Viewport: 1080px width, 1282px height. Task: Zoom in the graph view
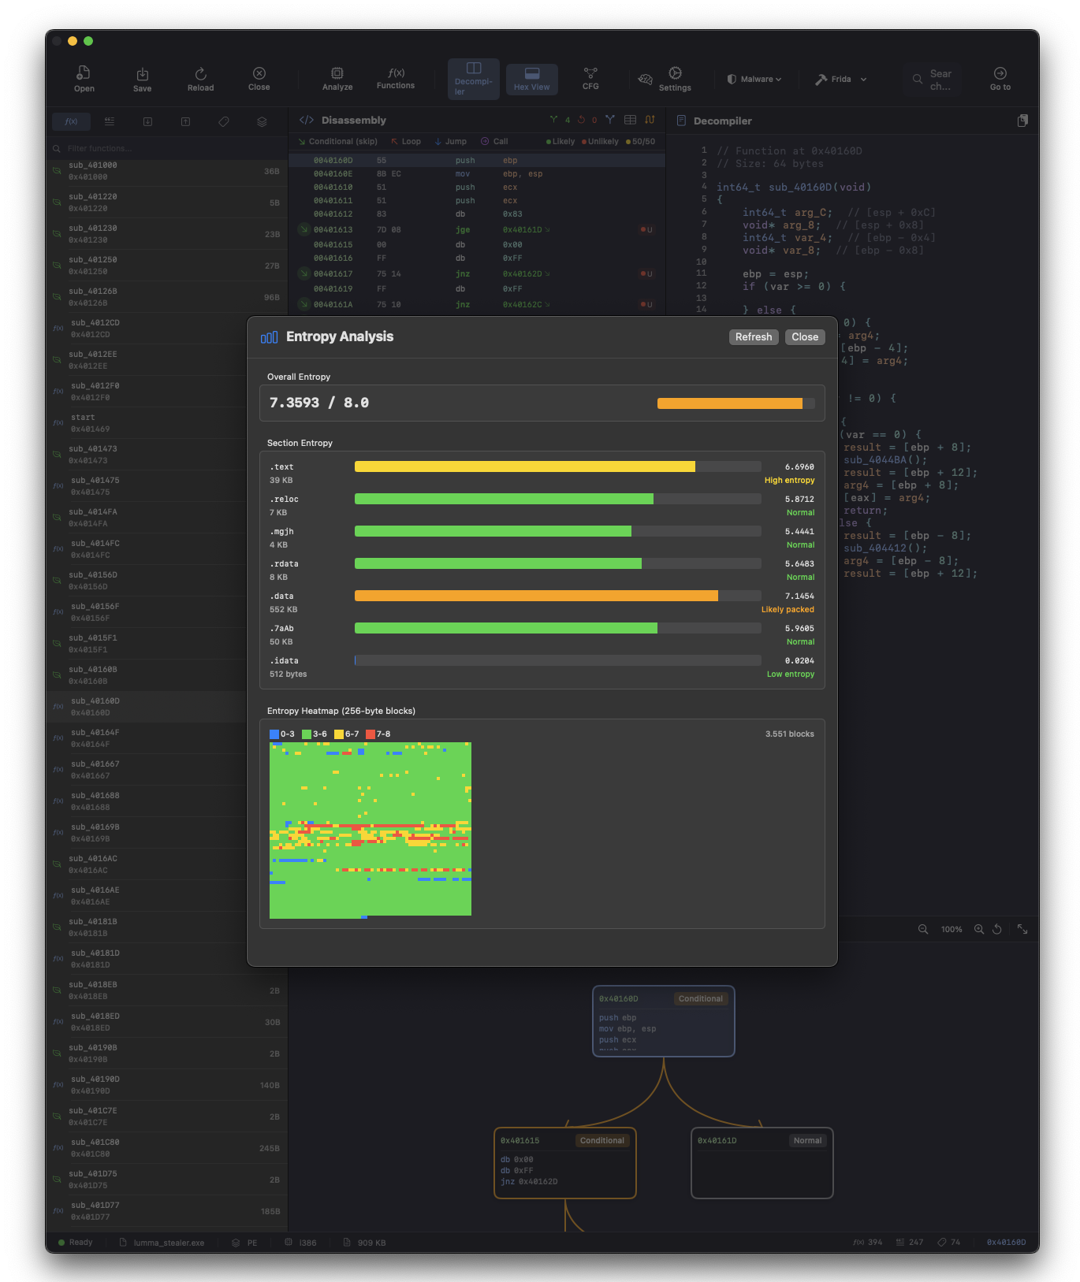pos(979,929)
